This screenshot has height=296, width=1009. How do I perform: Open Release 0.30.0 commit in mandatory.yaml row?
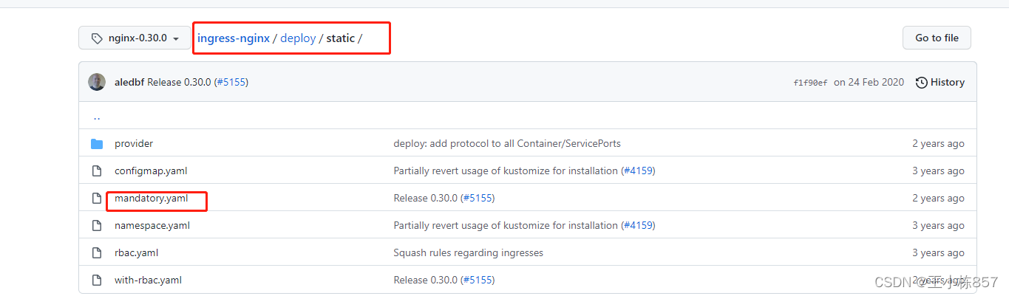click(427, 198)
